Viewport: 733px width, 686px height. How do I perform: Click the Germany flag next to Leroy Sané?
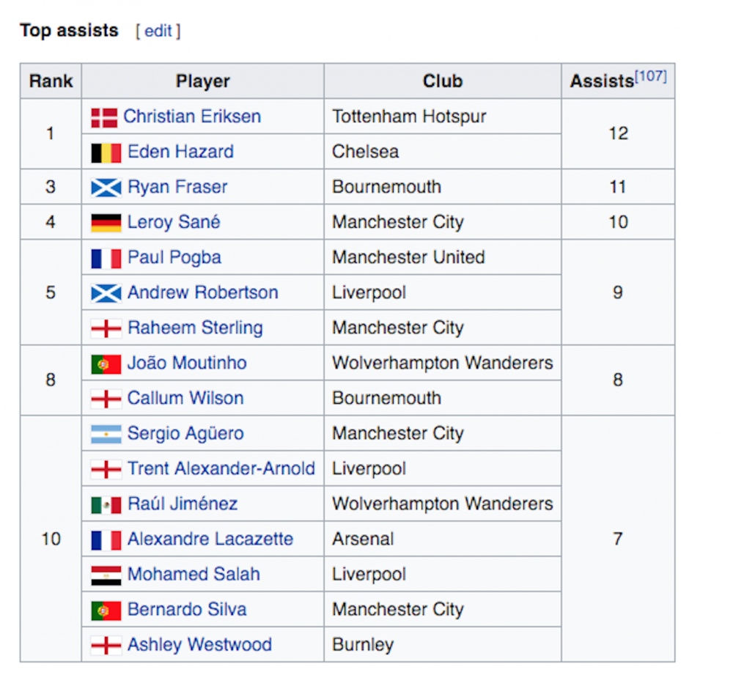[106, 223]
